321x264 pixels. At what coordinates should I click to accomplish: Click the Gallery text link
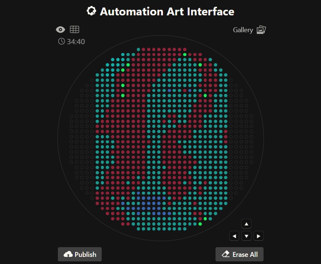coord(243,30)
